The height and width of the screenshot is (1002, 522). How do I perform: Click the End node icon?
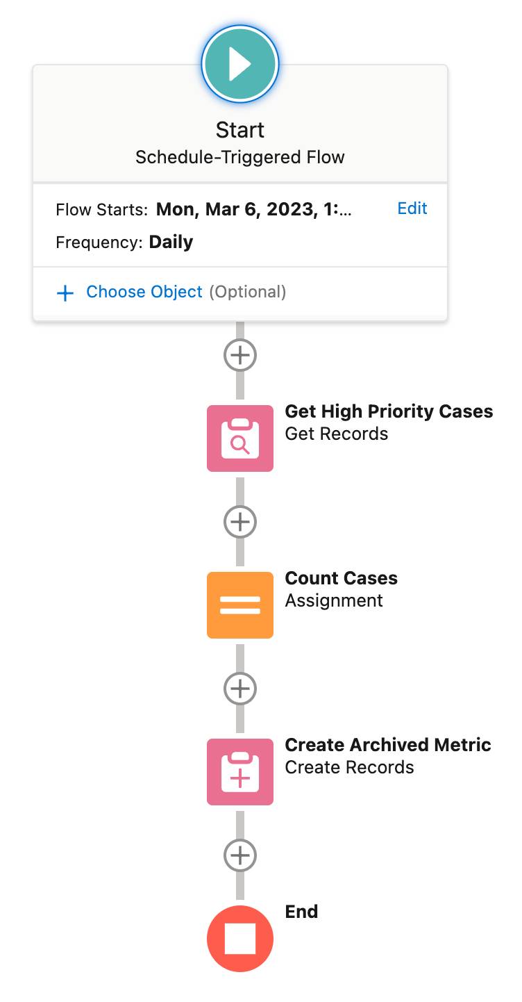[x=239, y=937]
